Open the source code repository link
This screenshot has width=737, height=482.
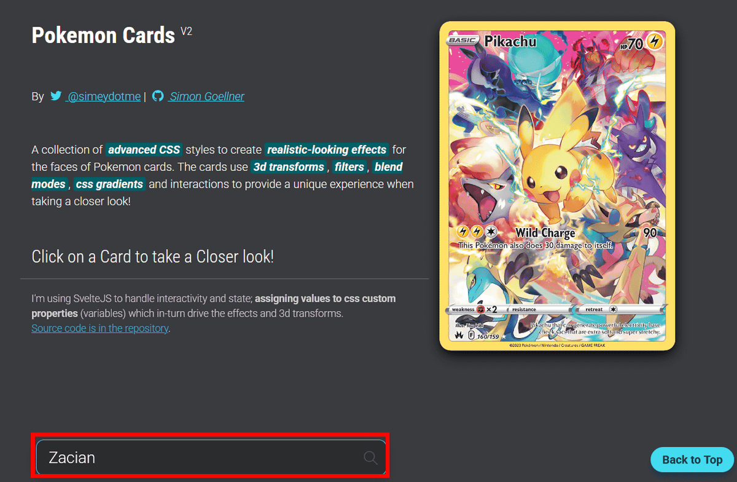point(100,328)
